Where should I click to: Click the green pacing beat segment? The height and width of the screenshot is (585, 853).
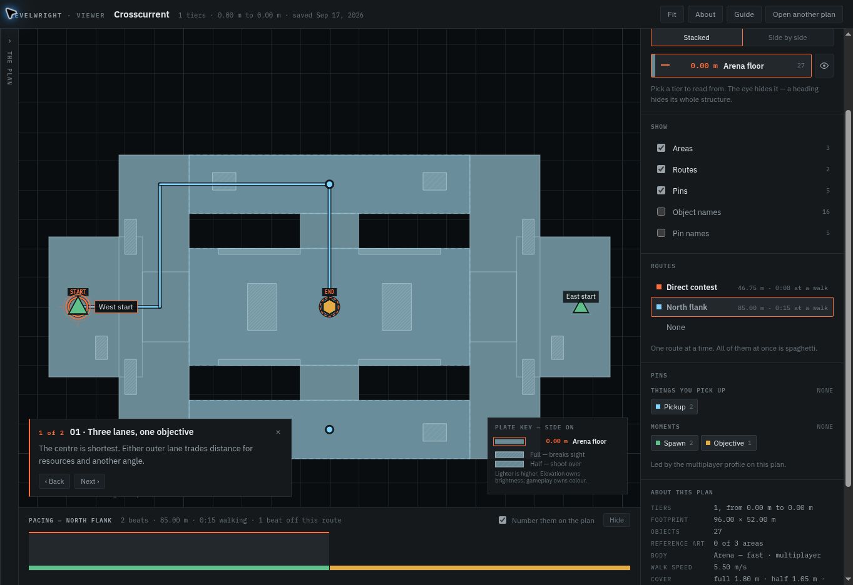click(x=179, y=567)
